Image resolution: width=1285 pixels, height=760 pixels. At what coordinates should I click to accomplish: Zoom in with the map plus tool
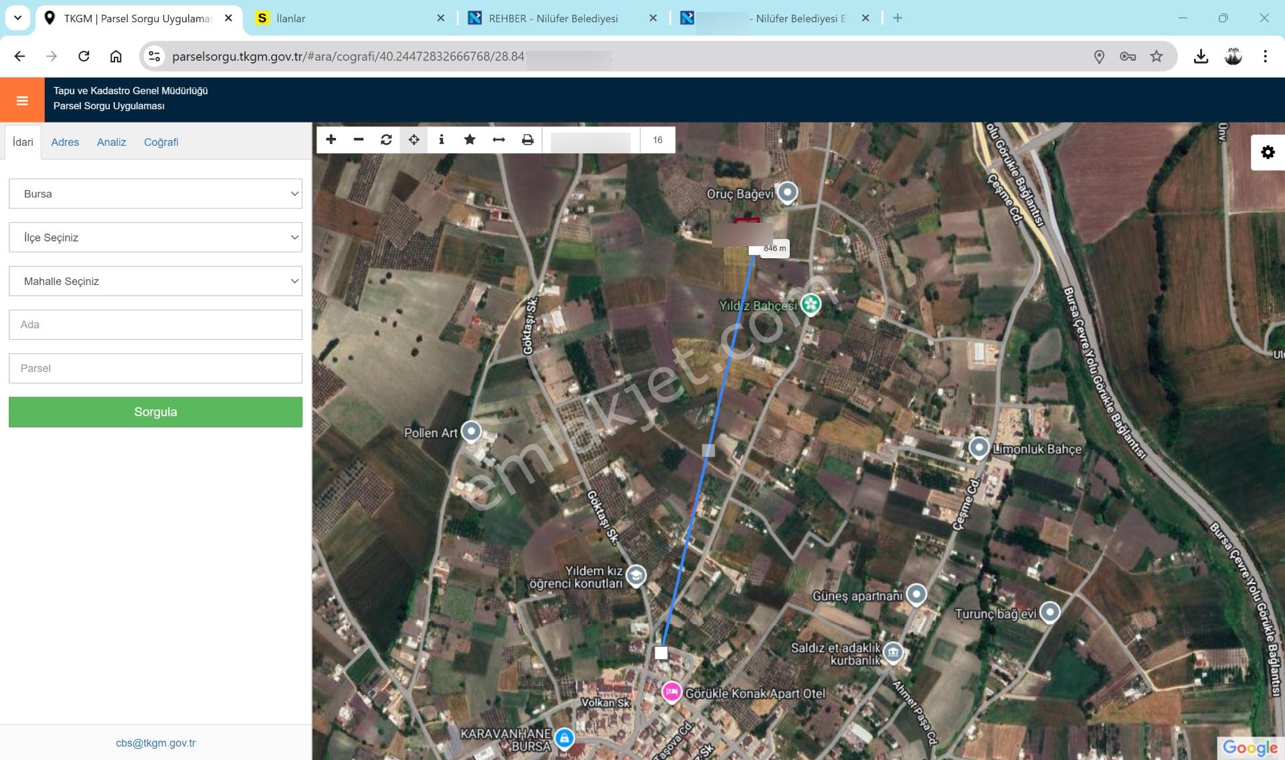(331, 139)
